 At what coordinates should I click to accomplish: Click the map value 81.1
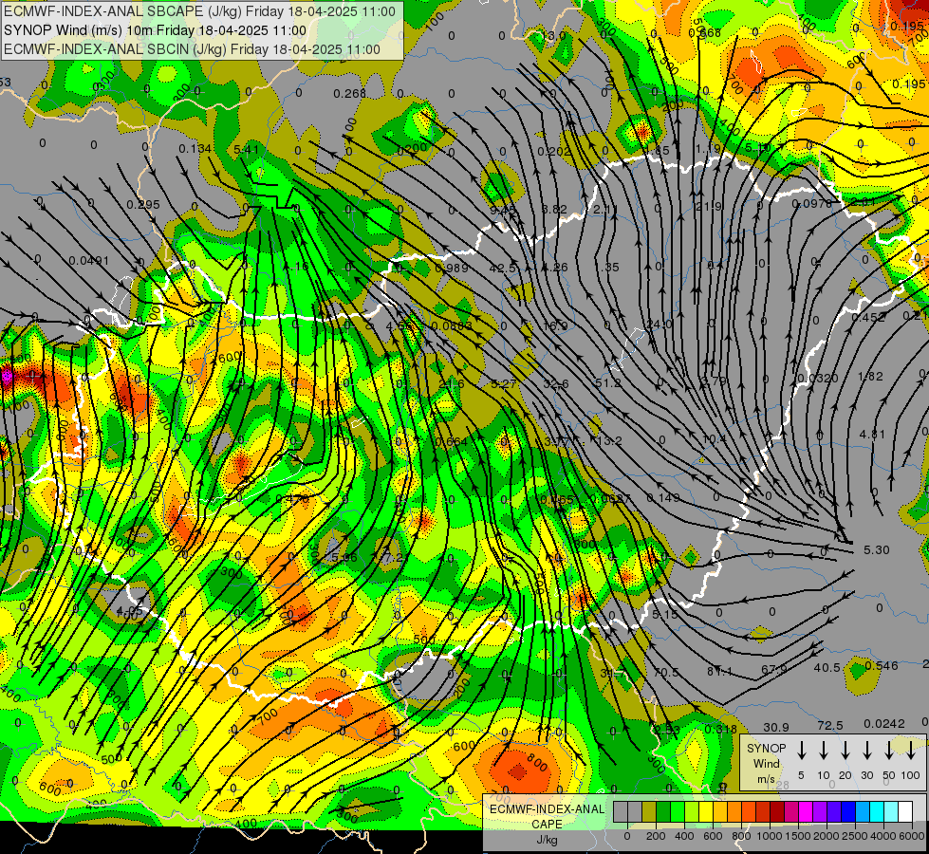click(719, 672)
